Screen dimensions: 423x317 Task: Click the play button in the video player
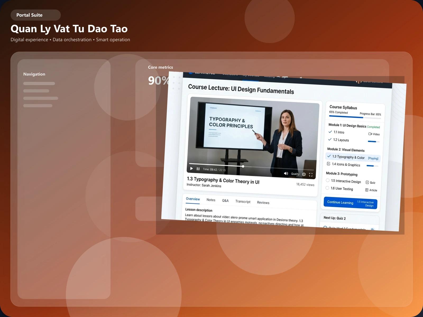coord(191,169)
